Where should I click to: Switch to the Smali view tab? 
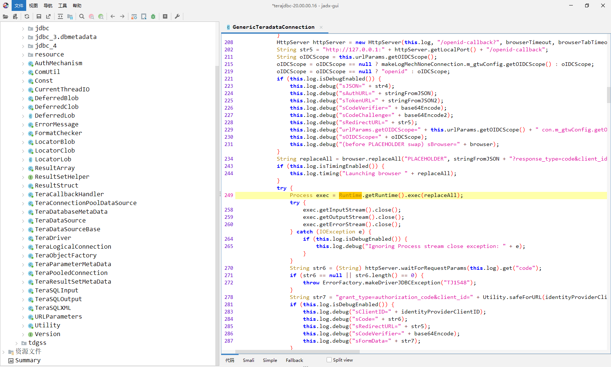coord(248,360)
